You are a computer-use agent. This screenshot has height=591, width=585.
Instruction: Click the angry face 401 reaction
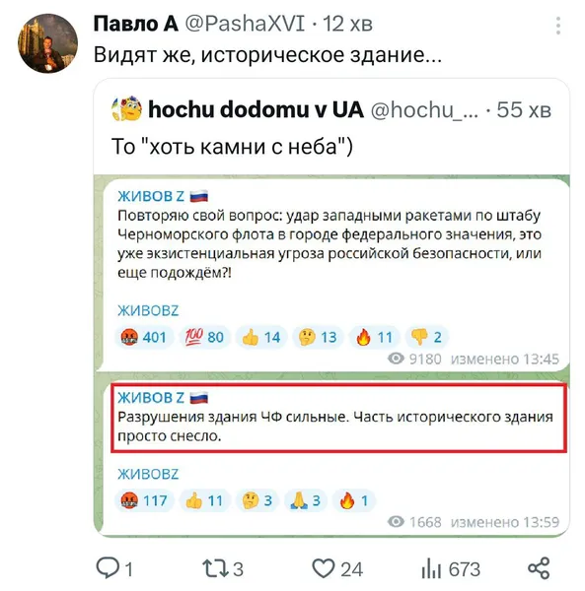144,337
